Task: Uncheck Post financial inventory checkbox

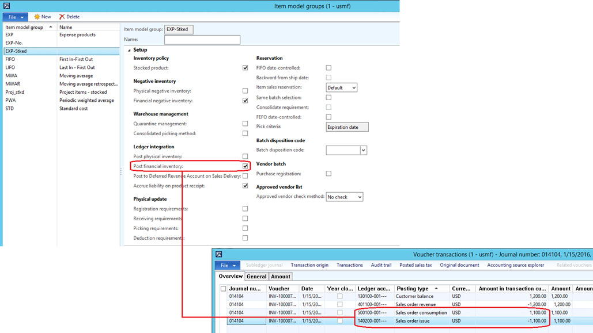Action: 245,166
